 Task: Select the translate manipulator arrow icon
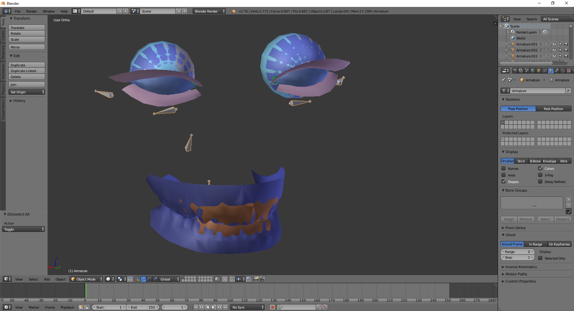[143, 279]
